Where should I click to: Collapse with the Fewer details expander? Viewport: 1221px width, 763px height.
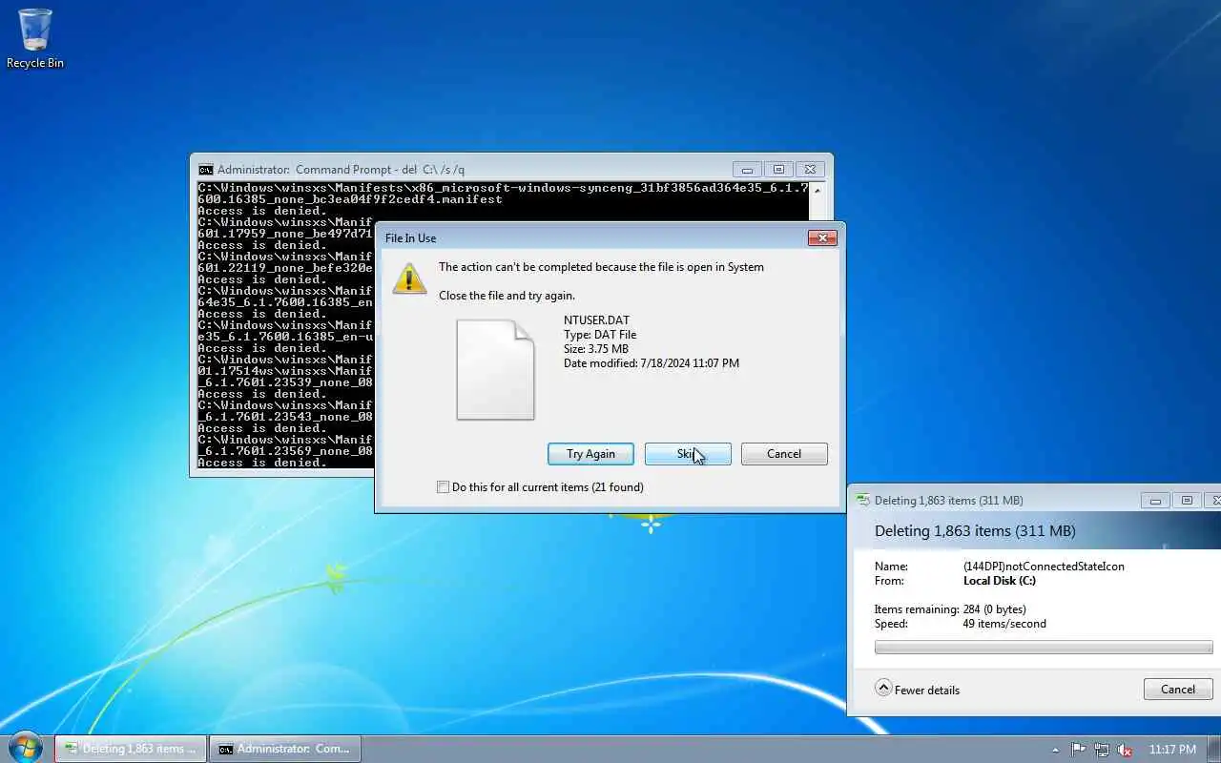pyautogui.click(x=918, y=690)
